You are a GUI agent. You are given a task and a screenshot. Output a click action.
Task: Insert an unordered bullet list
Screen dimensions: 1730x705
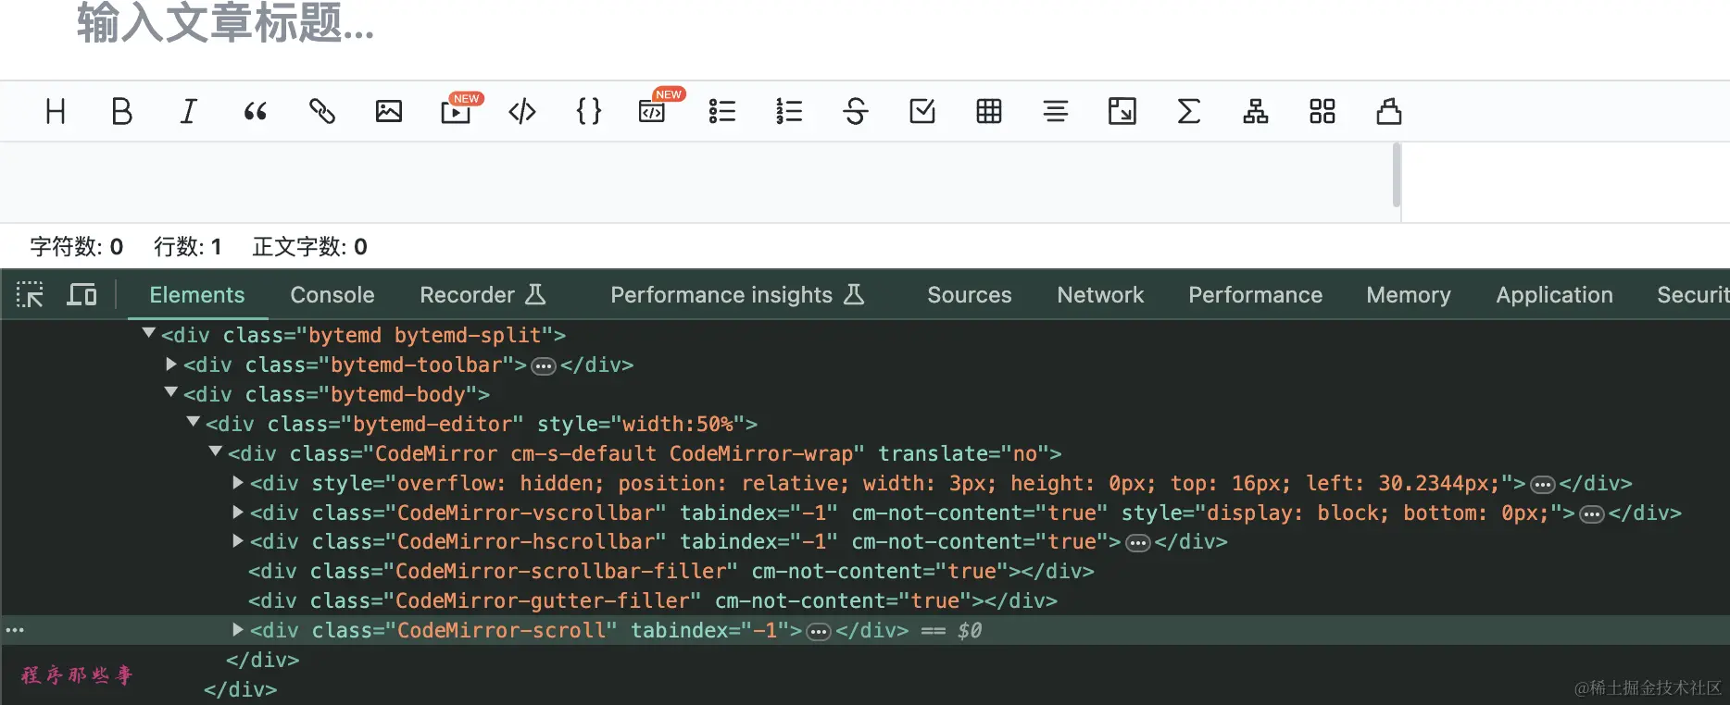click(722, 112)
